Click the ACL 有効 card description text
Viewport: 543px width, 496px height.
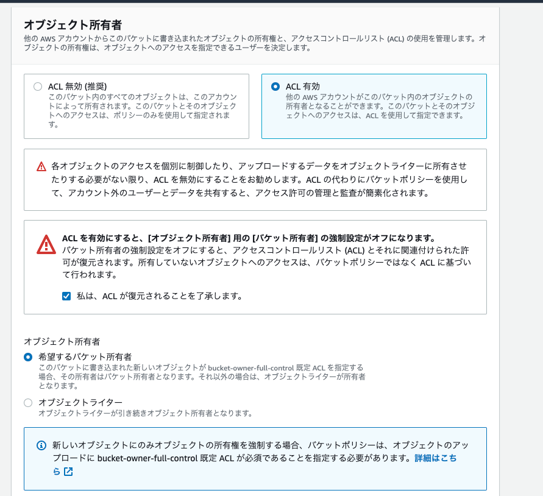[x=380, y=106]
